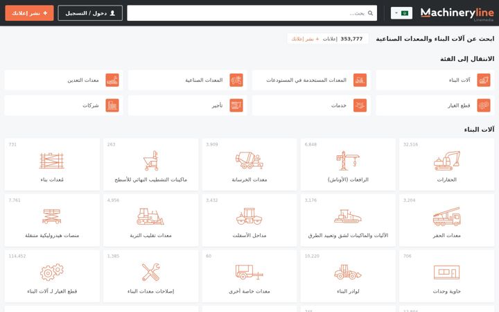Click the asphalt roller icon مداحل الأسفلت
Viewport: 499px width, 312px height.
(249, 216)
